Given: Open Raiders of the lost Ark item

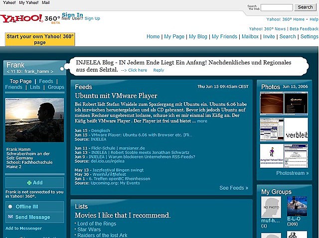Looking at the screenshot, I should click(102, 236).
